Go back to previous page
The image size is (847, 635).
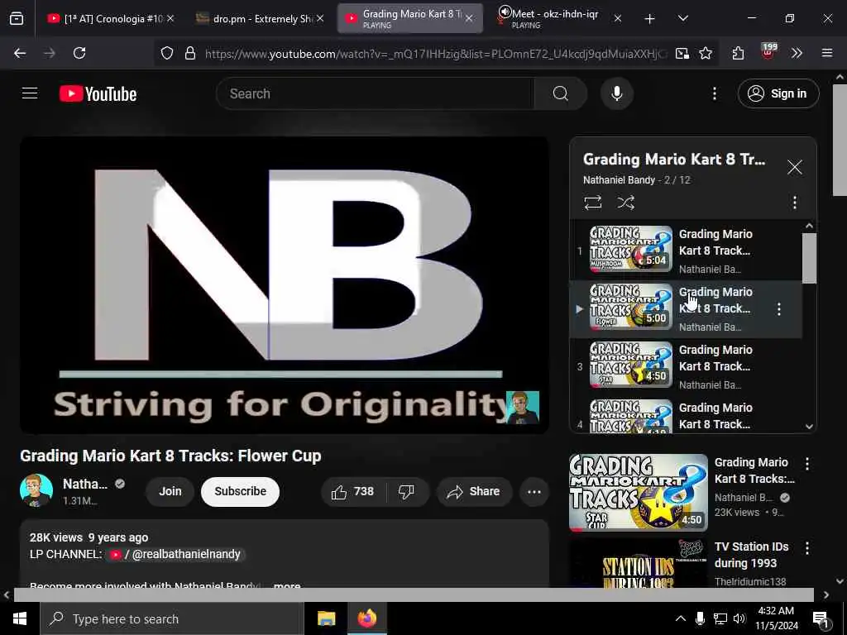[x=20, y=53]
